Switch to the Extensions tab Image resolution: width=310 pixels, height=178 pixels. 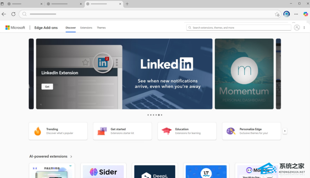coord(86,28)
